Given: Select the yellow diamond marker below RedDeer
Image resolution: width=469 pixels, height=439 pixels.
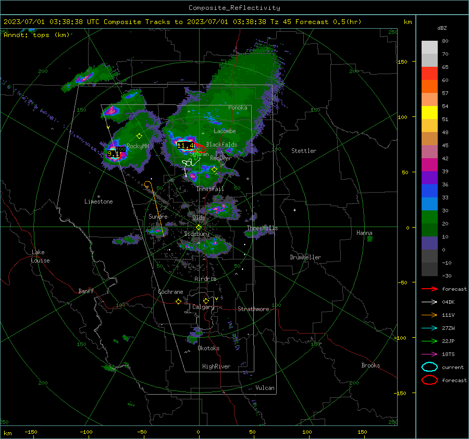Looking at the screenshot, I should tap(214, 170).
